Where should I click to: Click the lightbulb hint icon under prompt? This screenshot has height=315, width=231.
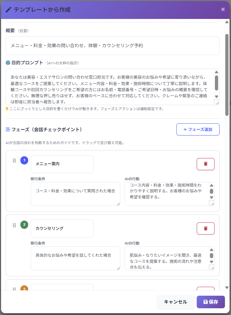click(x=7, y=109)
